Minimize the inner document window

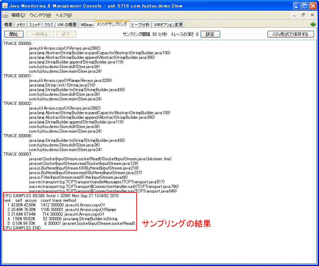[x=294, y=15]
